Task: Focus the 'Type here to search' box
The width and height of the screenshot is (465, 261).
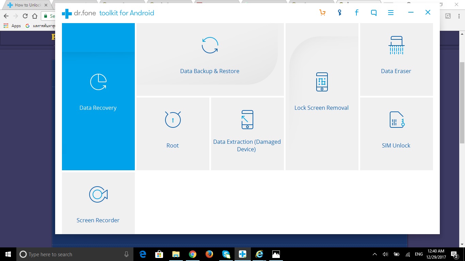Action: pos(75,254)
